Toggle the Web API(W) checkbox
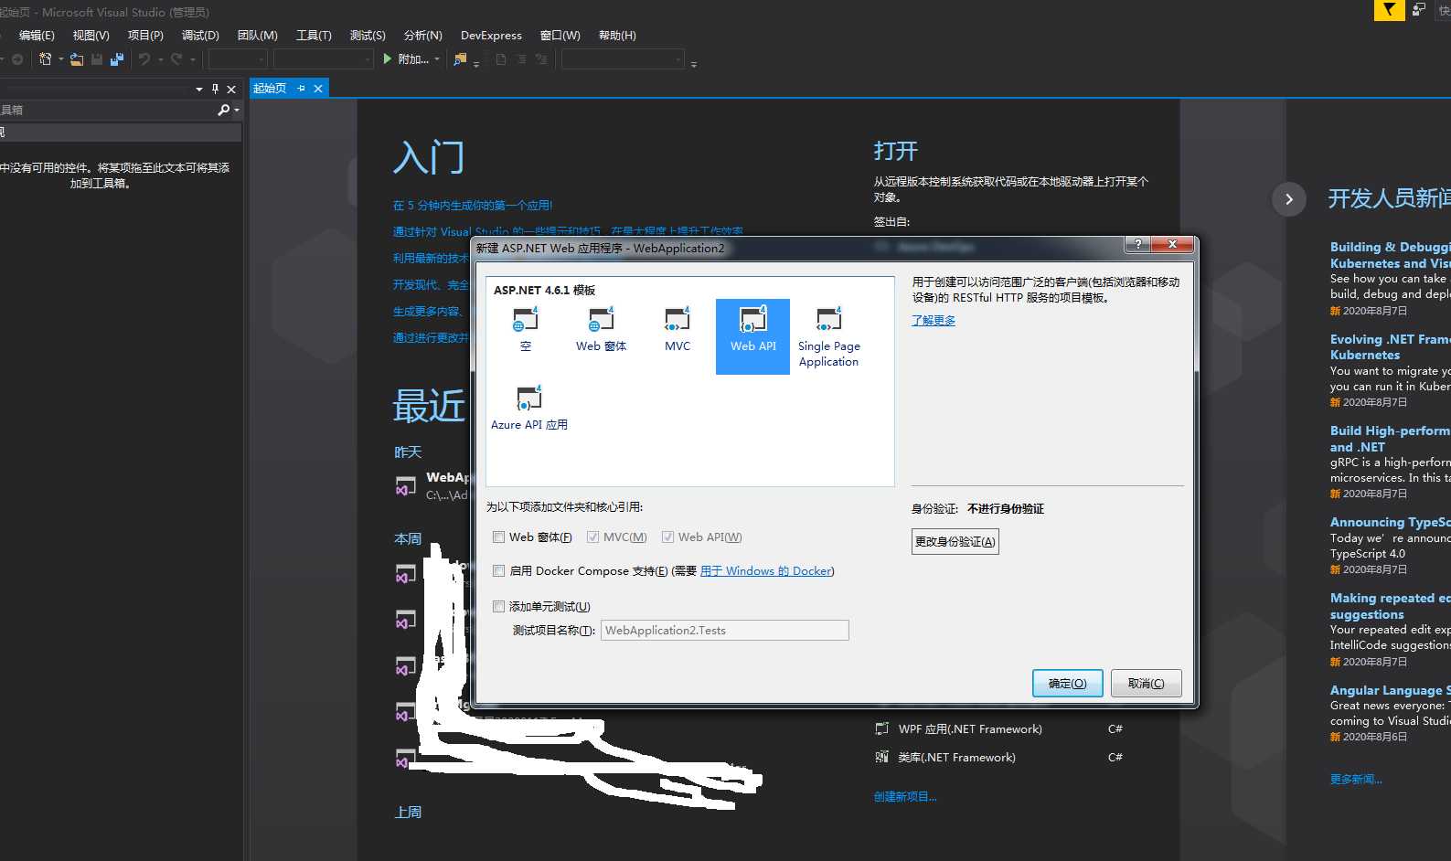The width and height of the screenshot is (1451, 861). coord(667,537)
